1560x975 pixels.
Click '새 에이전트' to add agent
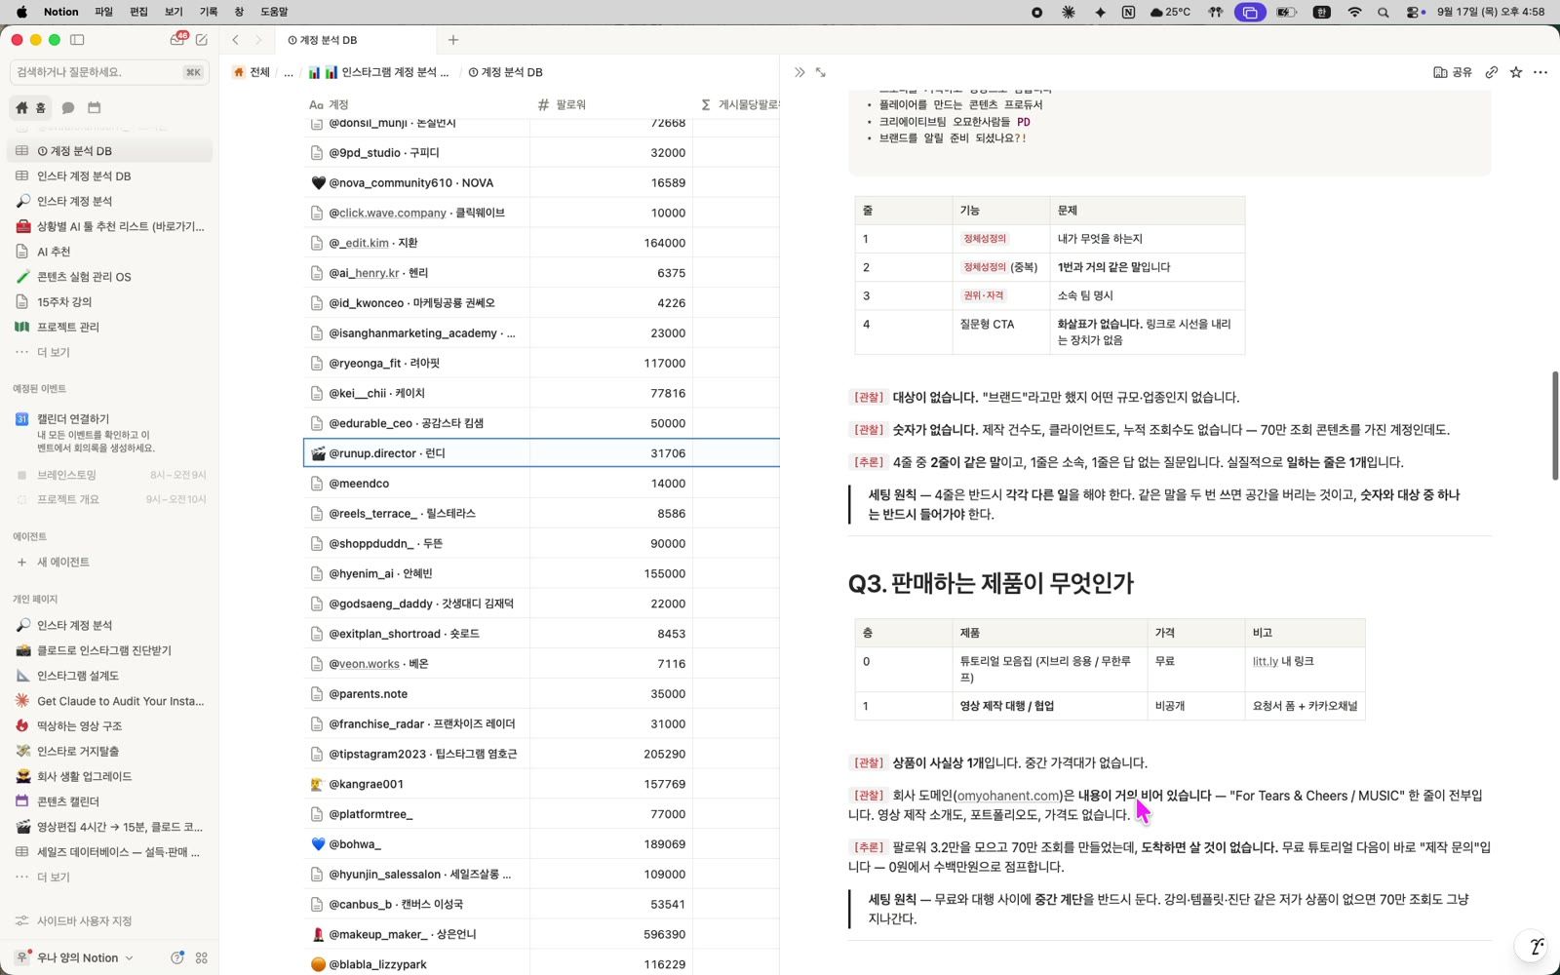pos(62,562)
